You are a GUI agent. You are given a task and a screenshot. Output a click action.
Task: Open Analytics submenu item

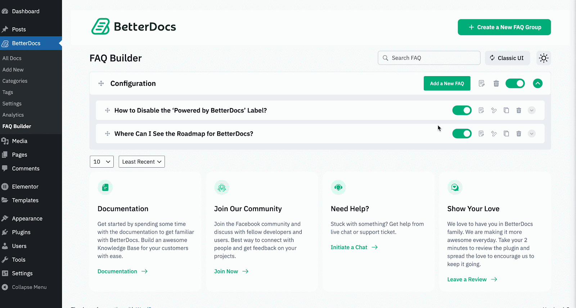(x=13, y=115)
